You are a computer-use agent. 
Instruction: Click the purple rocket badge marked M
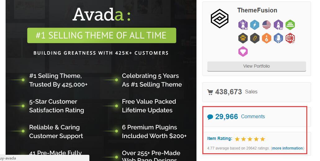(x=243, y=25)
